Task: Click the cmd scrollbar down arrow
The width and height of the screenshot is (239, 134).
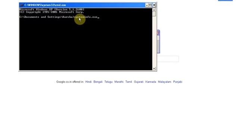Action: (154, 68)
